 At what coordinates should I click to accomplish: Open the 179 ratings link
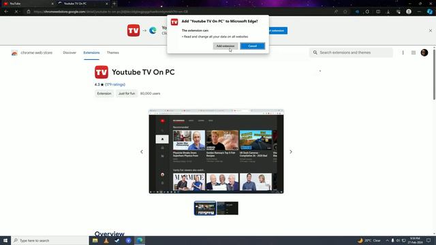tap(115, 84)
